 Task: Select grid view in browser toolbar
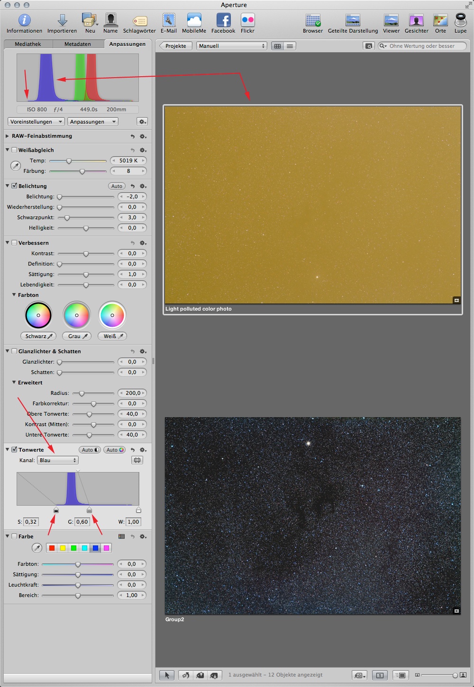[277, 46]
